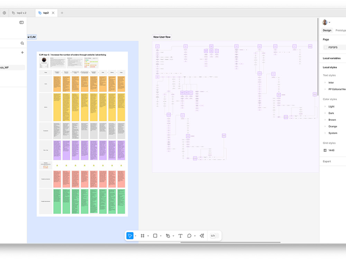Open a new tab with the plus icon
Image resolution: width=346 pixels, height=259 pixels.
pyautogui.click(x=62, y=13)
